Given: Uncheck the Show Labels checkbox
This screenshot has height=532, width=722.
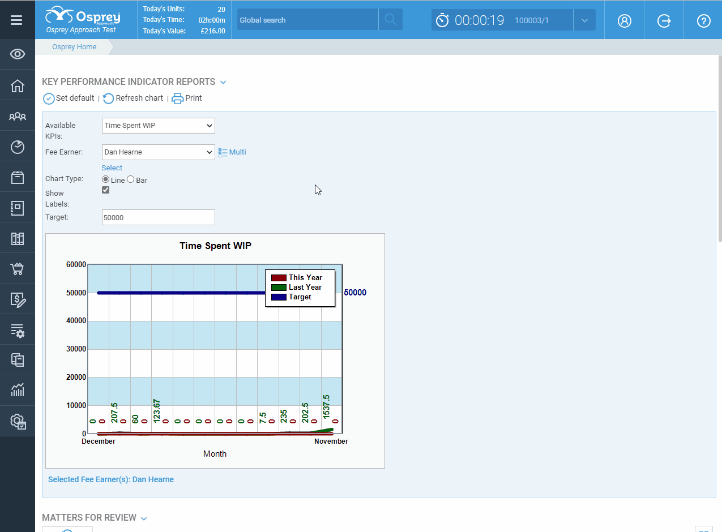Looking at the screenshot, I should pyautogui.click(x=105, y=190).
